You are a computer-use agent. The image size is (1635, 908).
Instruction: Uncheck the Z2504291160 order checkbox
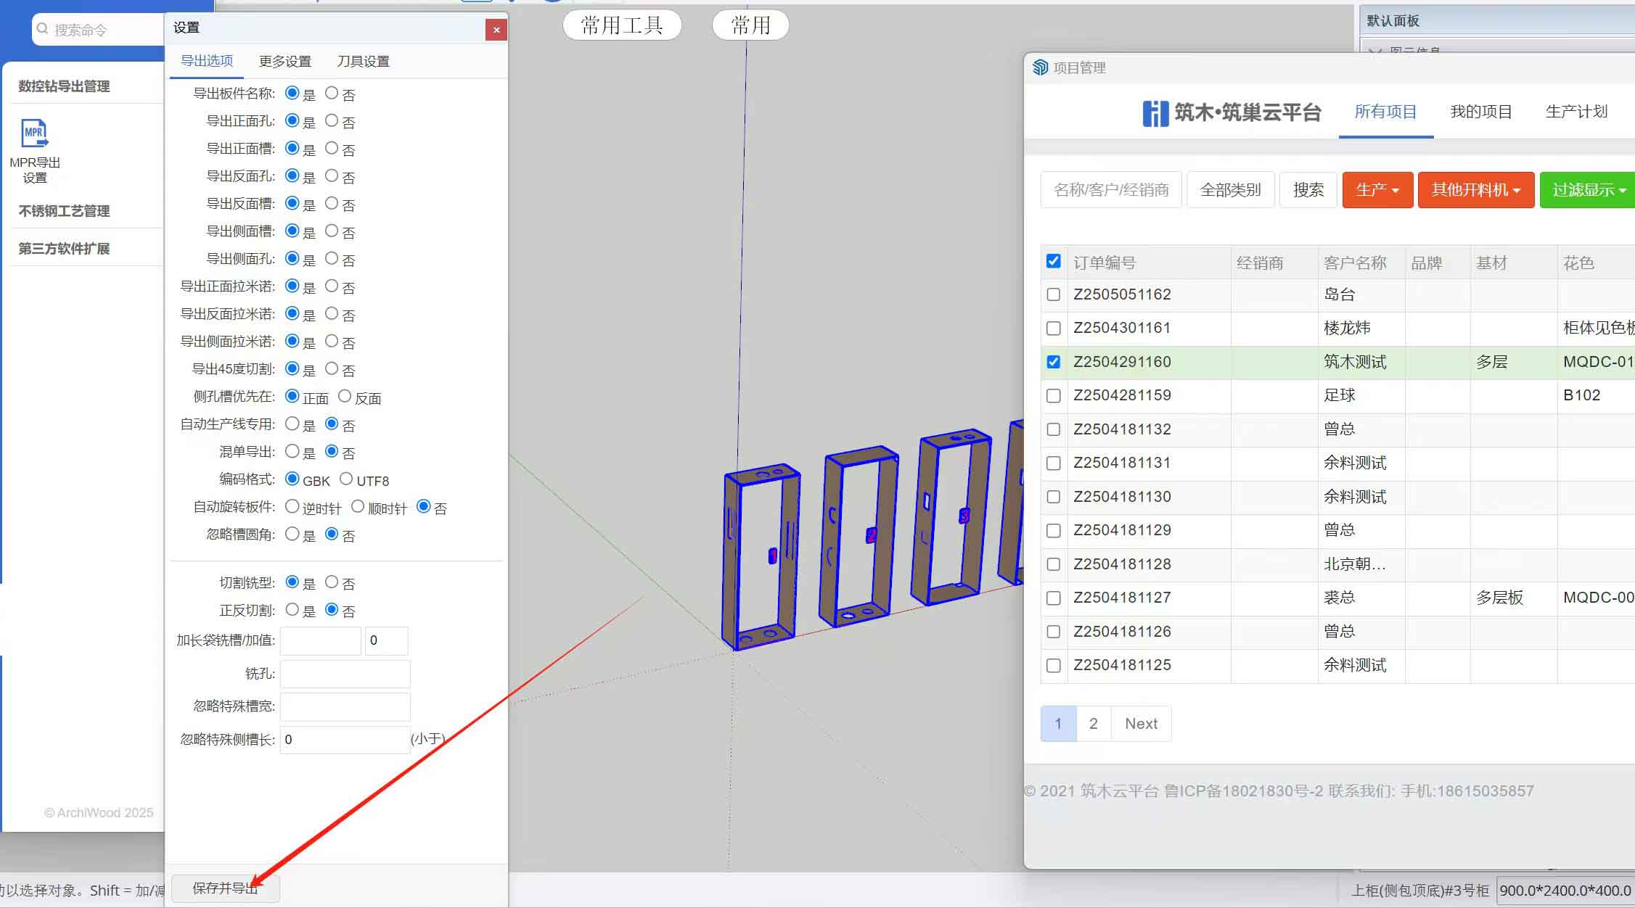click(1054, 362)
